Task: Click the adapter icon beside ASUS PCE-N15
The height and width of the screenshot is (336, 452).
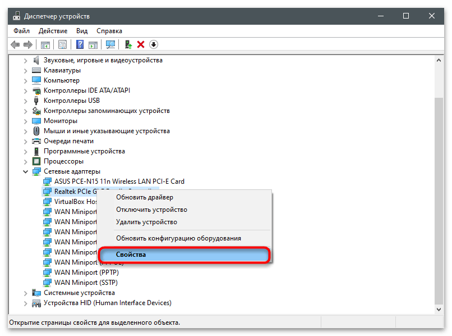Action: 47,181
